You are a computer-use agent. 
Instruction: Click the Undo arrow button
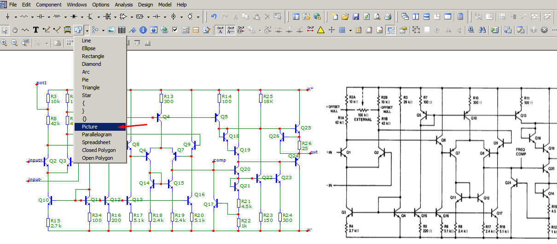coord(214,17)
